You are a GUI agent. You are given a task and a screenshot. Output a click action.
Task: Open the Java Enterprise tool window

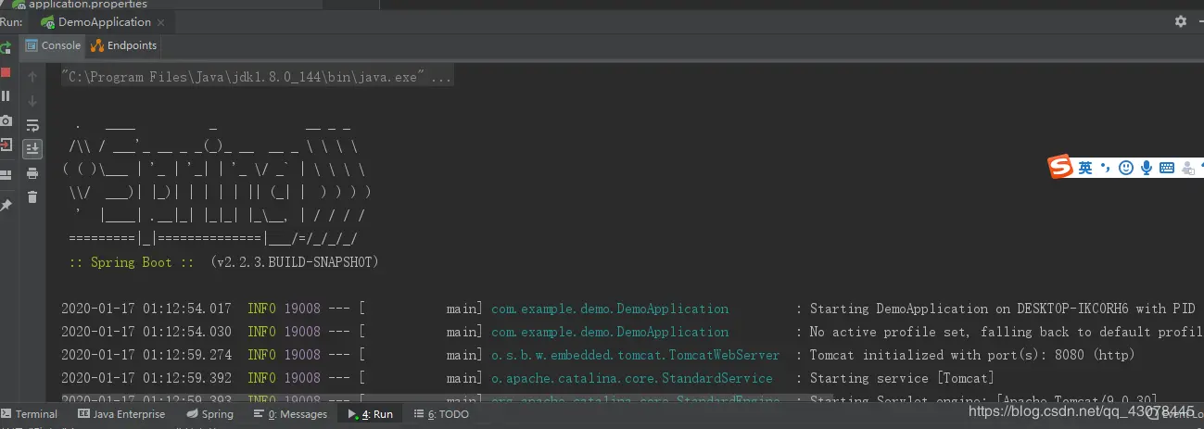121,414
